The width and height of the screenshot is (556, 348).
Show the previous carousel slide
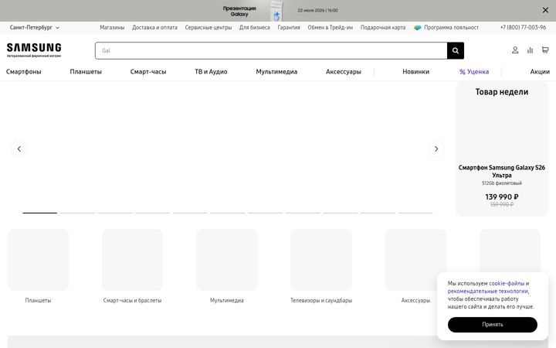(x=19, y=148)
